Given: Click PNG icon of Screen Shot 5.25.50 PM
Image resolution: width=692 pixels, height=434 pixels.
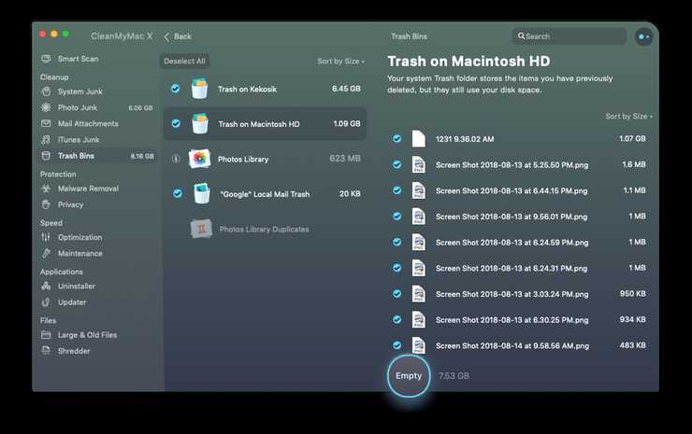Looking at the screenshot, I should pos(418,165).
